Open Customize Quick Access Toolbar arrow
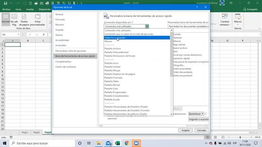This screenshot has width=262, height=147. click(81, 3)
